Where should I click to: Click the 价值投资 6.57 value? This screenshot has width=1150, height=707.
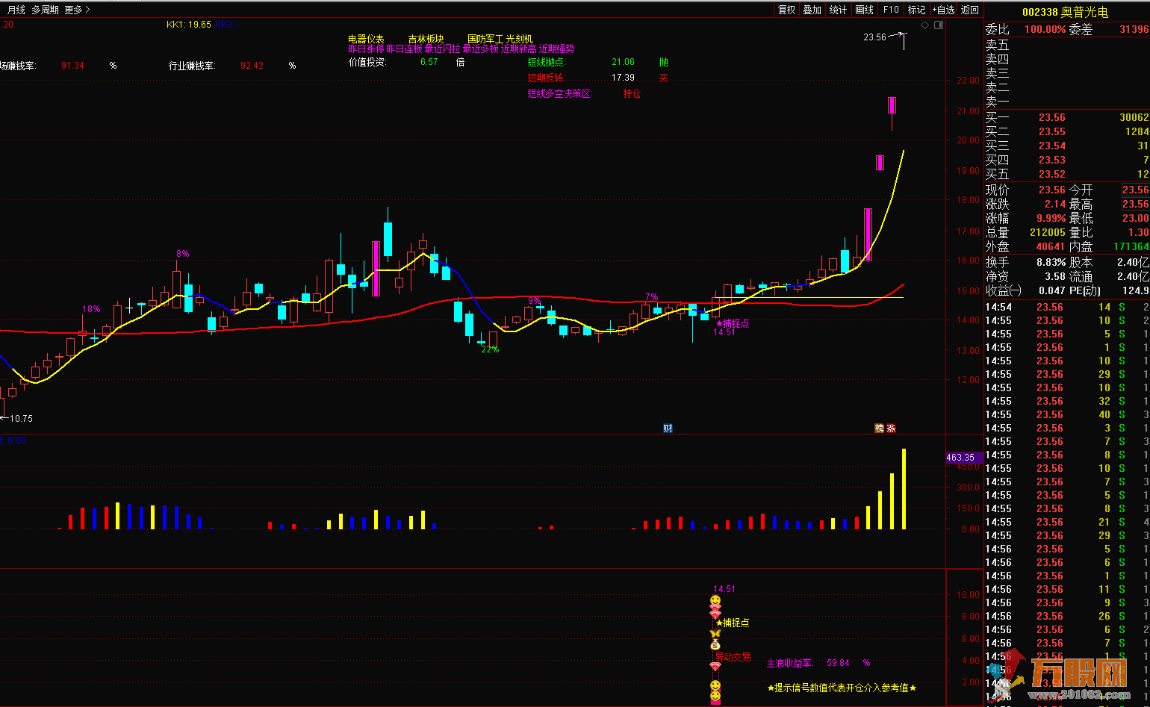[429, 62]
